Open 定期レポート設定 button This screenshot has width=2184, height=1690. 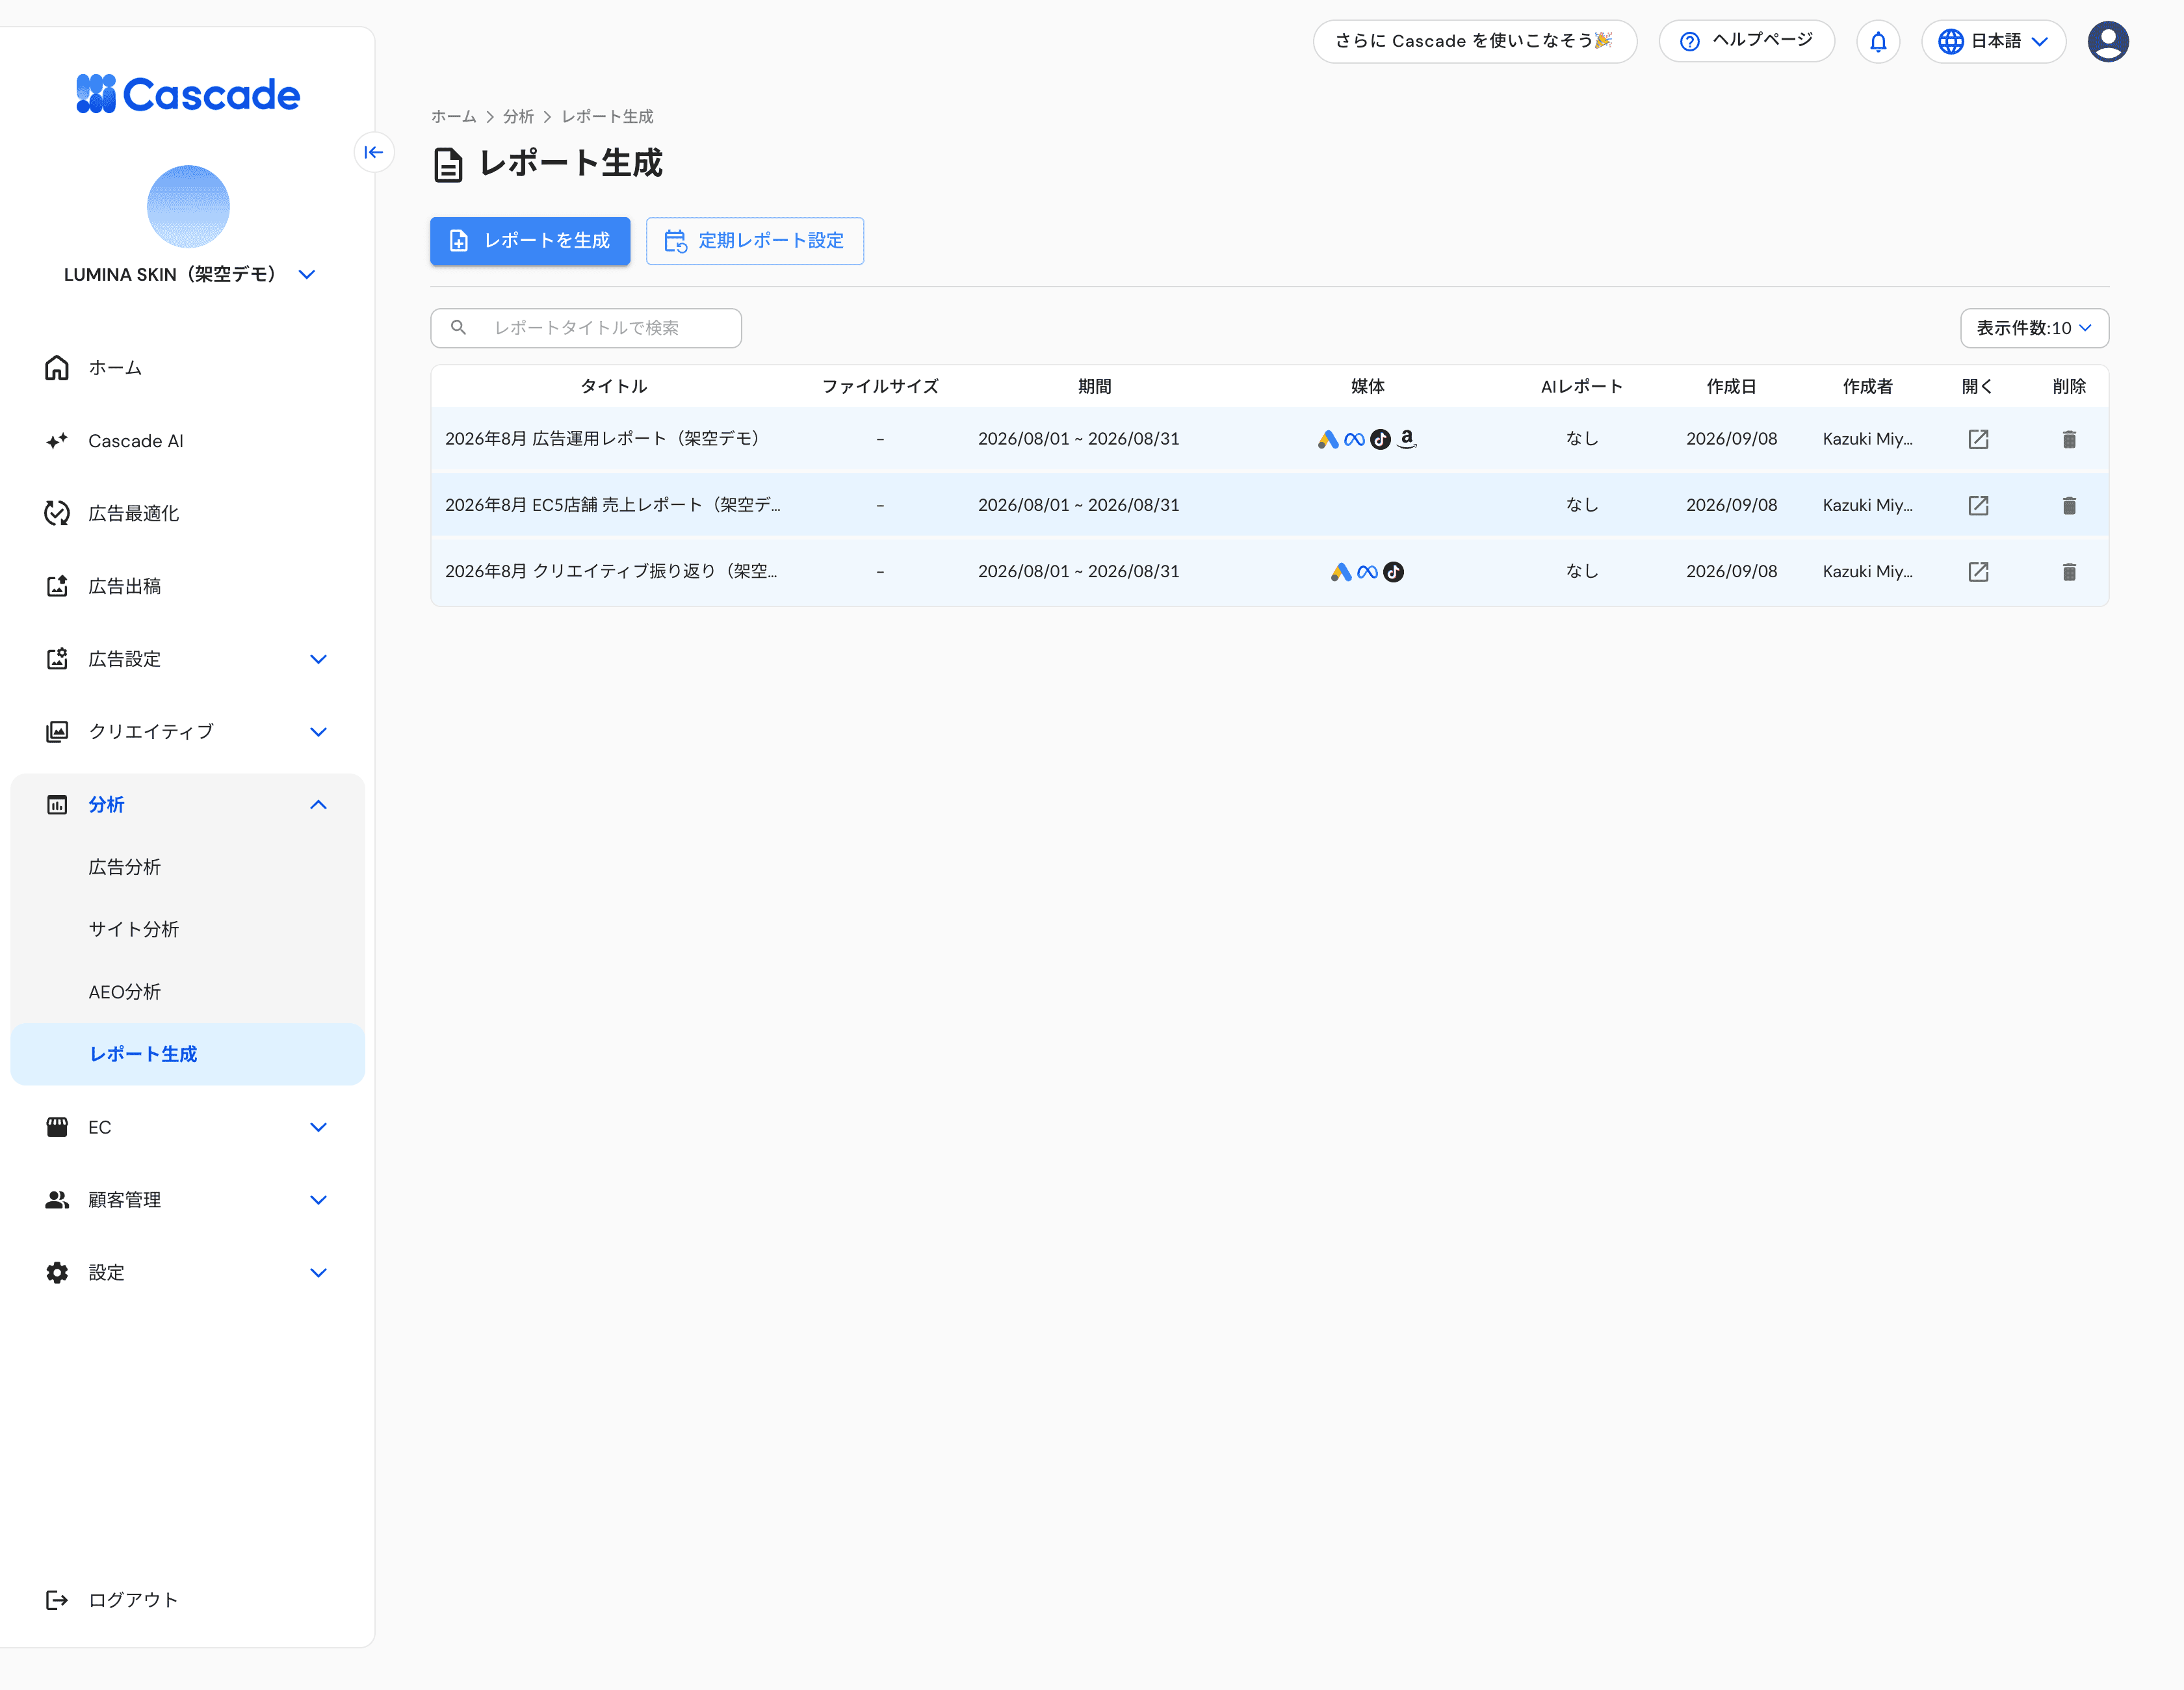[x=754, y=241]
